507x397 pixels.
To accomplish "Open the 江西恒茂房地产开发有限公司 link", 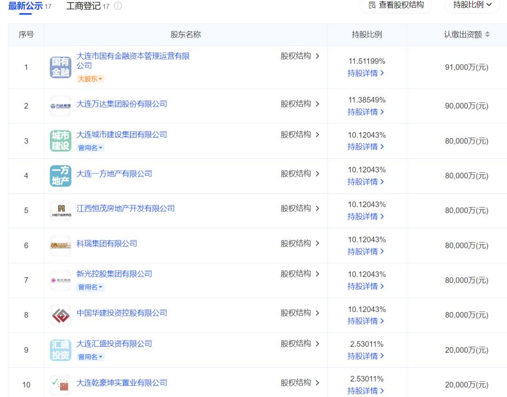I will click(x=125, y=209).
